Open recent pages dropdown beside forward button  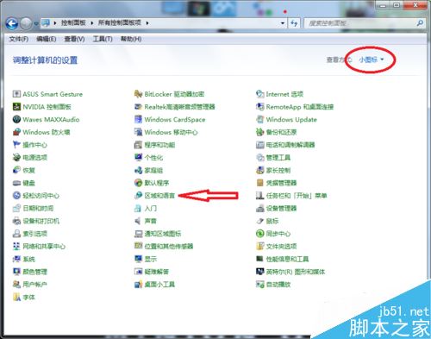point(36,23)
